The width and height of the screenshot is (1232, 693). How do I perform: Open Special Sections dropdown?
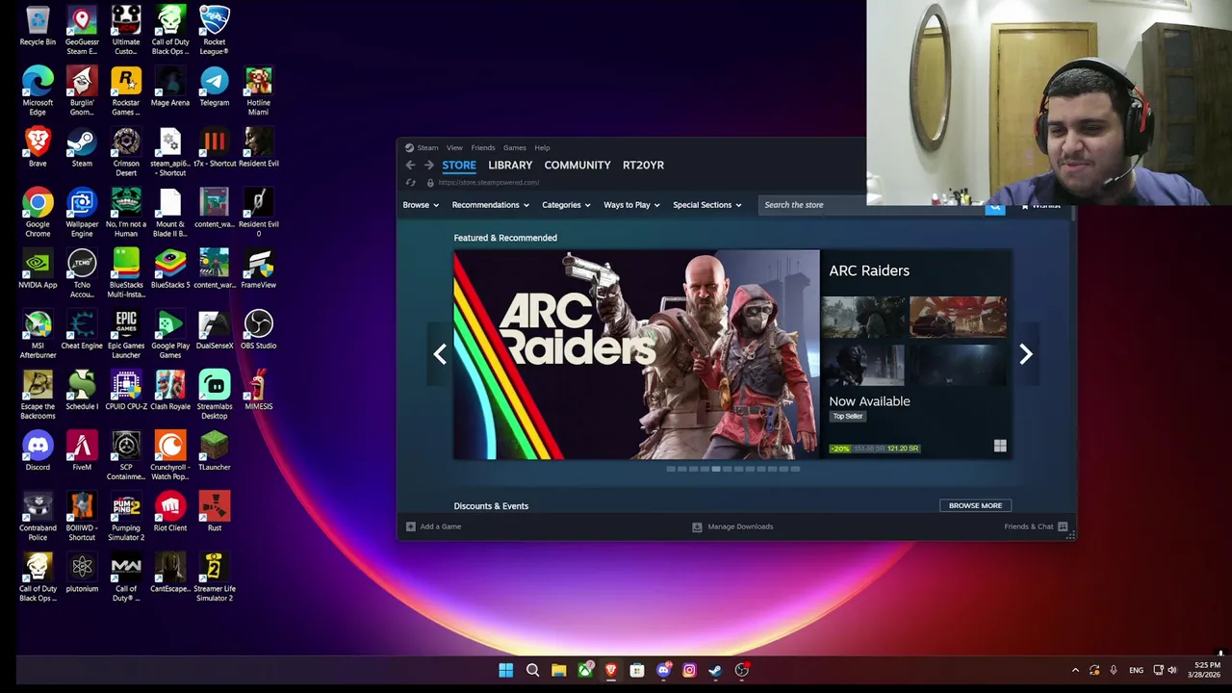[x=707, y=205]
